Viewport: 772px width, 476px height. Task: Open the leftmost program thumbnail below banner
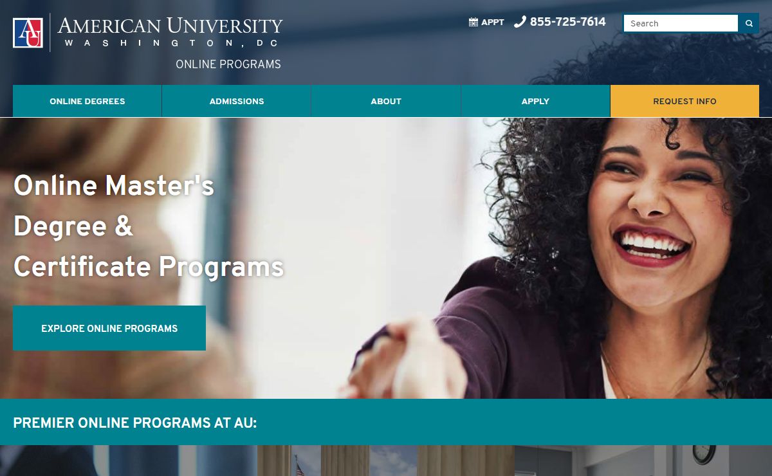click(x=129, y=461)
